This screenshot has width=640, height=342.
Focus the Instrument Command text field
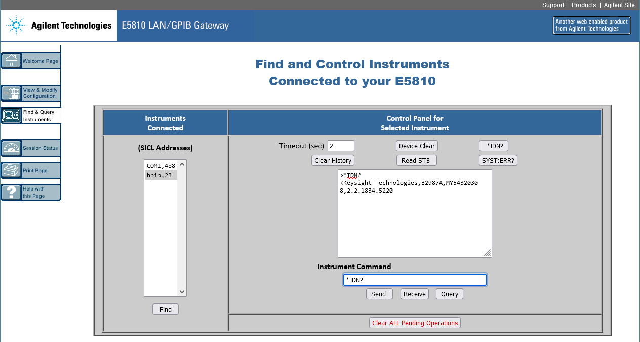(x=415, y=280)
